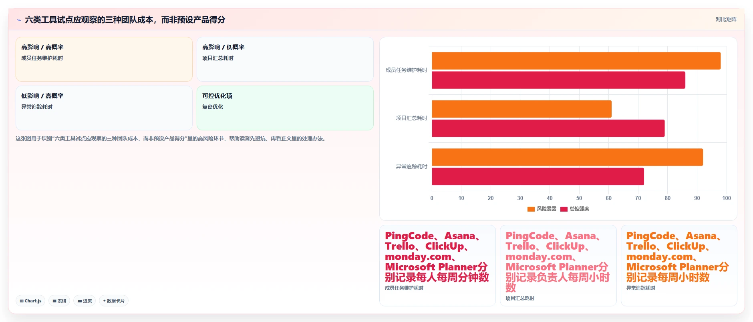Click the 对比矩阵 label in the header
The height and width of the screenshot is (322, 753).
point(726,19)
